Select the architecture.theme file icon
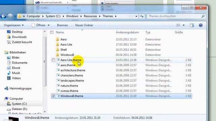216x121 pixels. tap(58, 70)
